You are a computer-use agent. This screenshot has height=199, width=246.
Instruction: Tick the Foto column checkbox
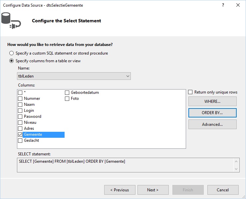67,99
